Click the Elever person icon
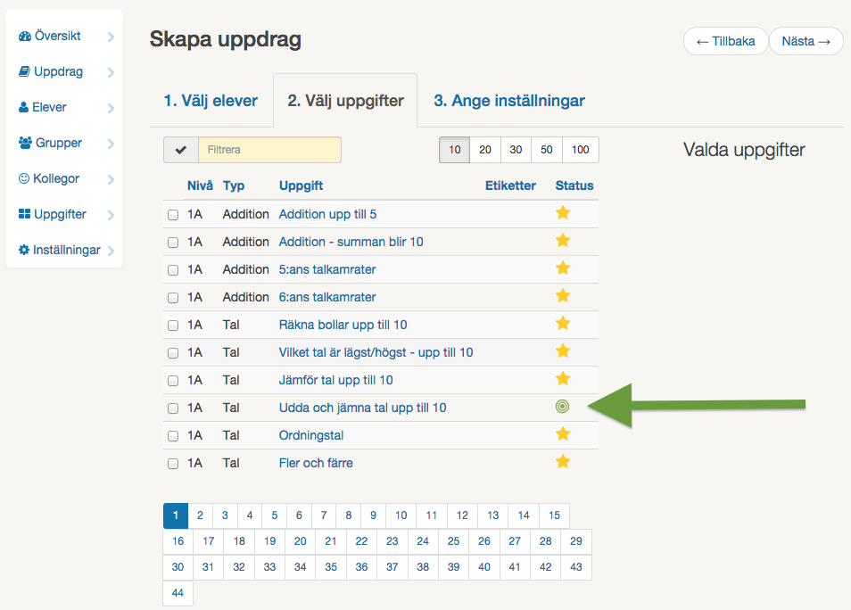 point(24,108)
